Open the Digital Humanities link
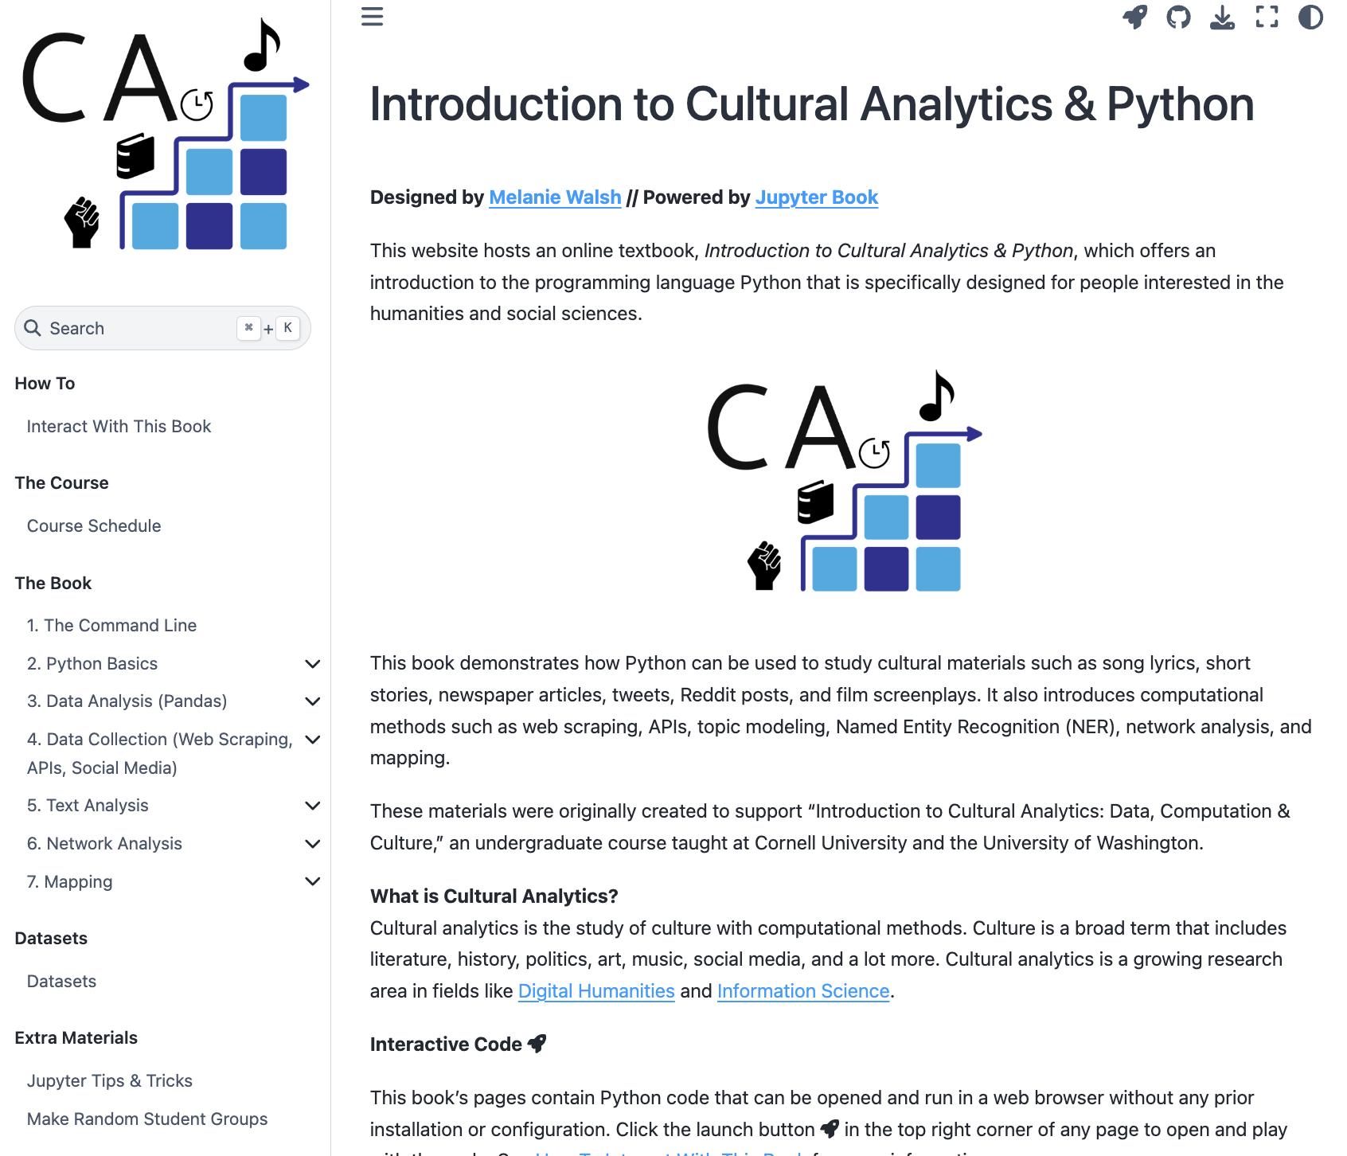 [596, 991]
